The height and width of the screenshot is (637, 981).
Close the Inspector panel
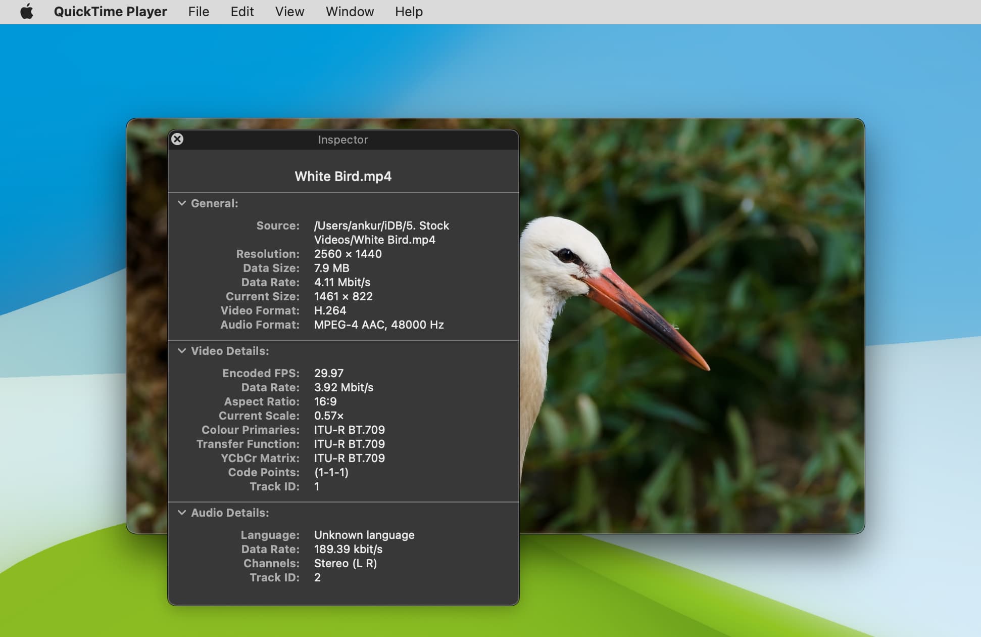click(x=177, y=139)
